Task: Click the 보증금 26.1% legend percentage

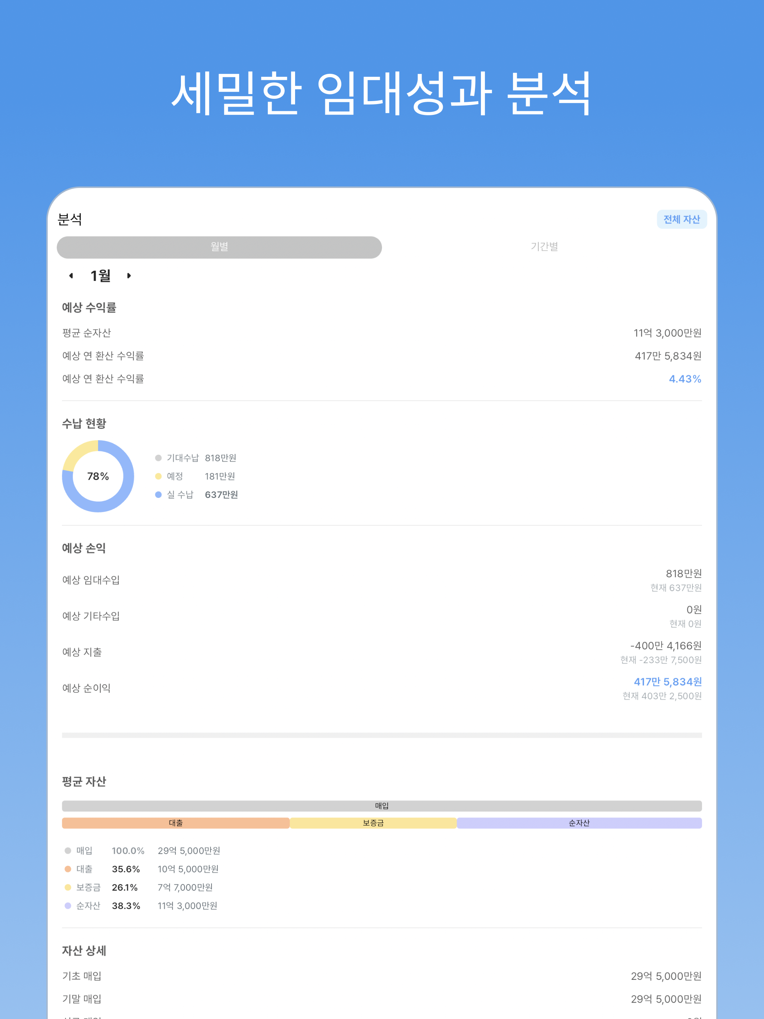Action: point(125,888)
